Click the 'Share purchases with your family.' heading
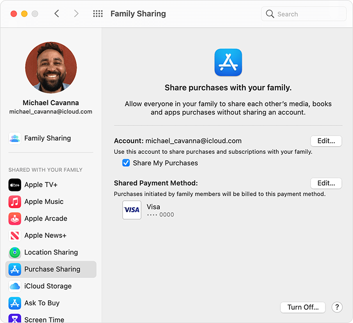The width and height of the screenshot is (353, 323). [x=228, y=88]
